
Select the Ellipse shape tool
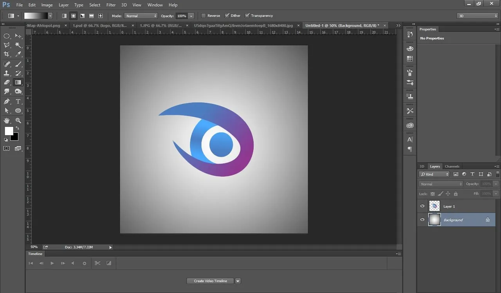tap(18, 111)
